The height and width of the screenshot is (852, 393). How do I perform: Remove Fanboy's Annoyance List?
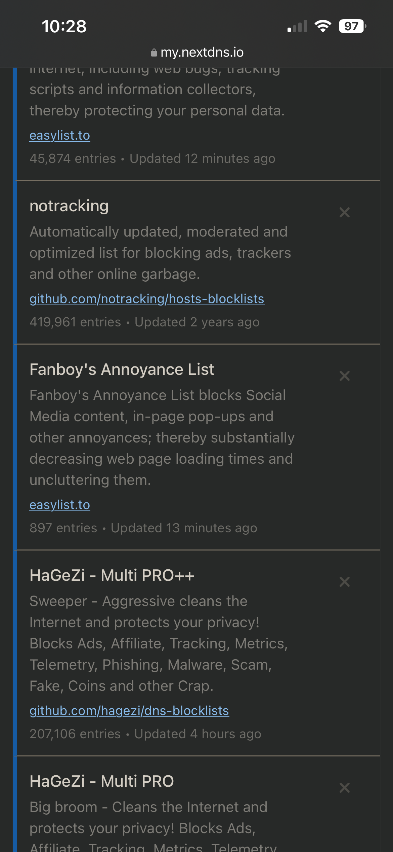click(x=344, y=376)
